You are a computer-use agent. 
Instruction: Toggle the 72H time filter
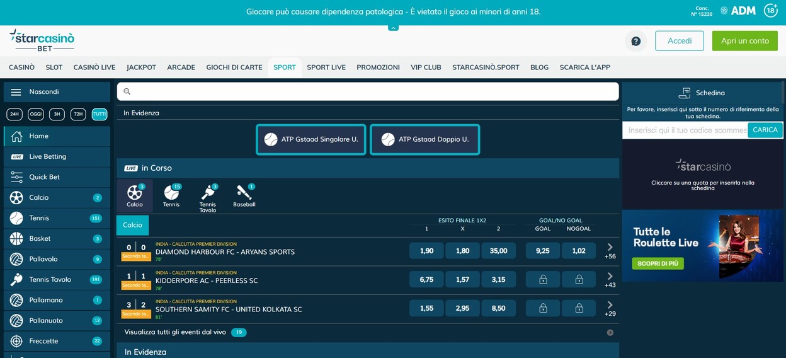[x=78, y=114]
